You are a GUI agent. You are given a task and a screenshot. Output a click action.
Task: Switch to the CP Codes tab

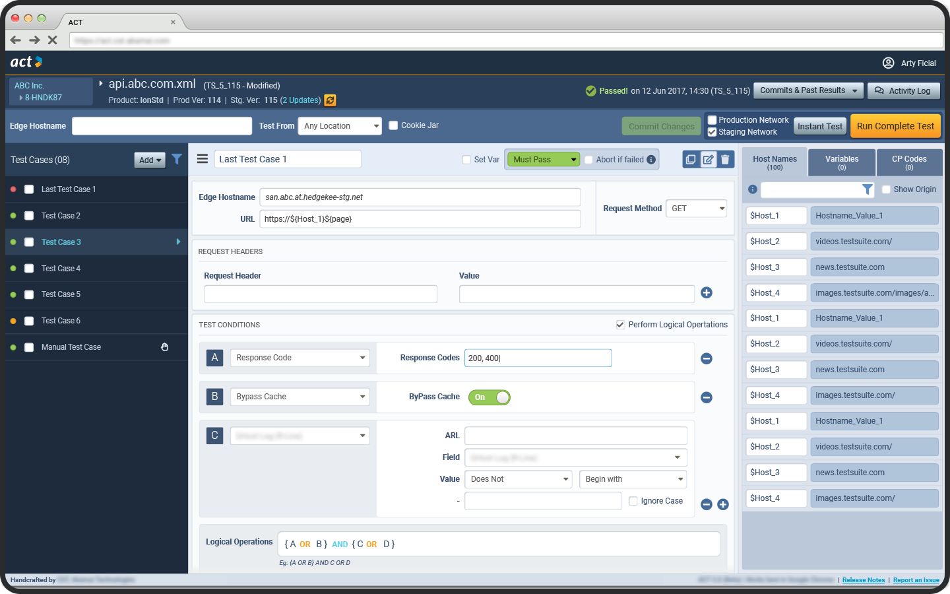909,162
